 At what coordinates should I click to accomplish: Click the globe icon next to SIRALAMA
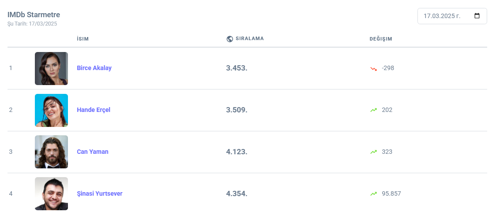click(x=229, y=39)
